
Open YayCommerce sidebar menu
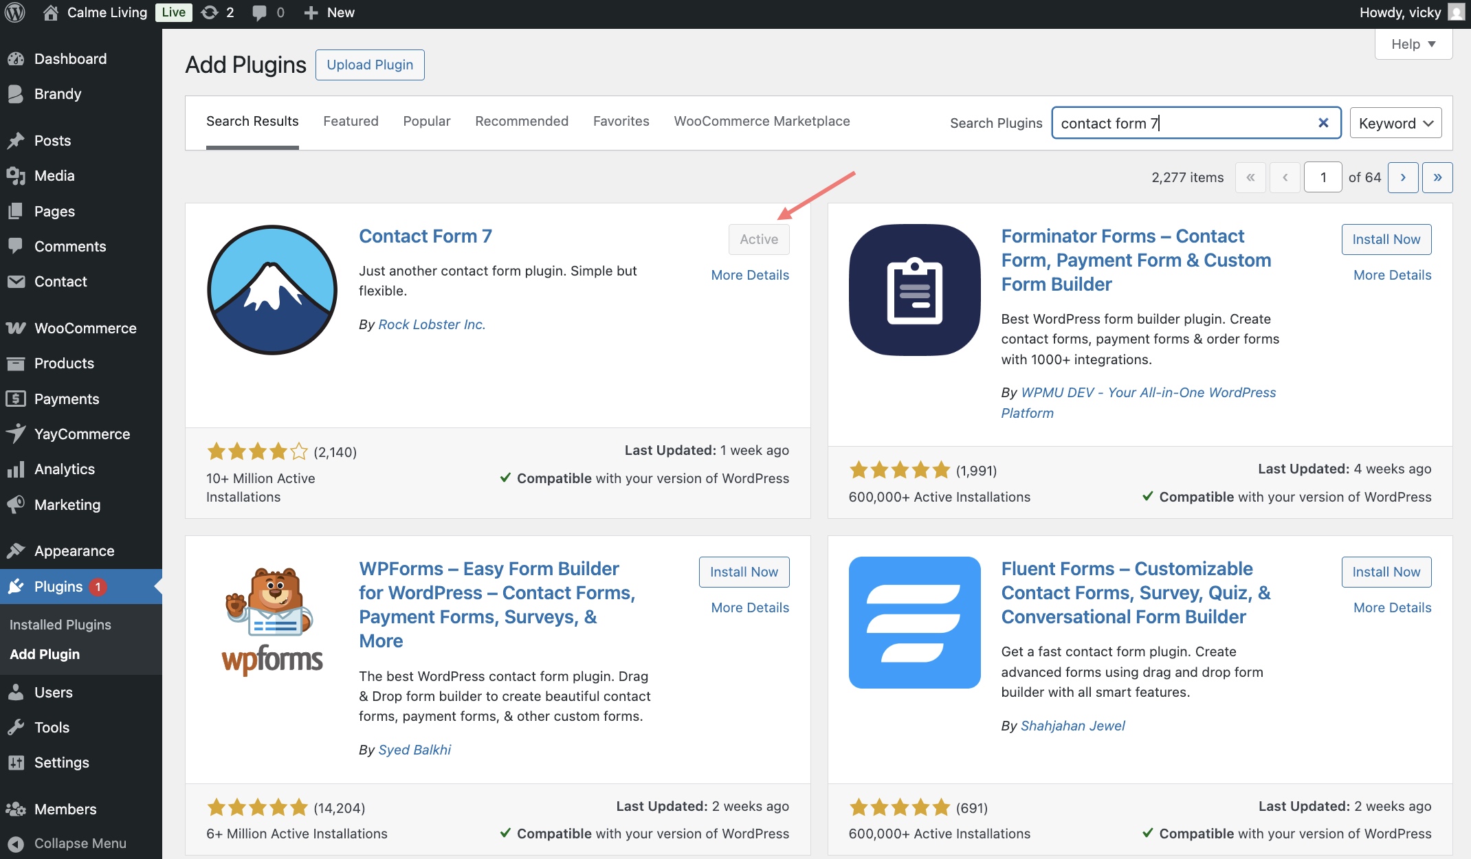click(82, 434)
